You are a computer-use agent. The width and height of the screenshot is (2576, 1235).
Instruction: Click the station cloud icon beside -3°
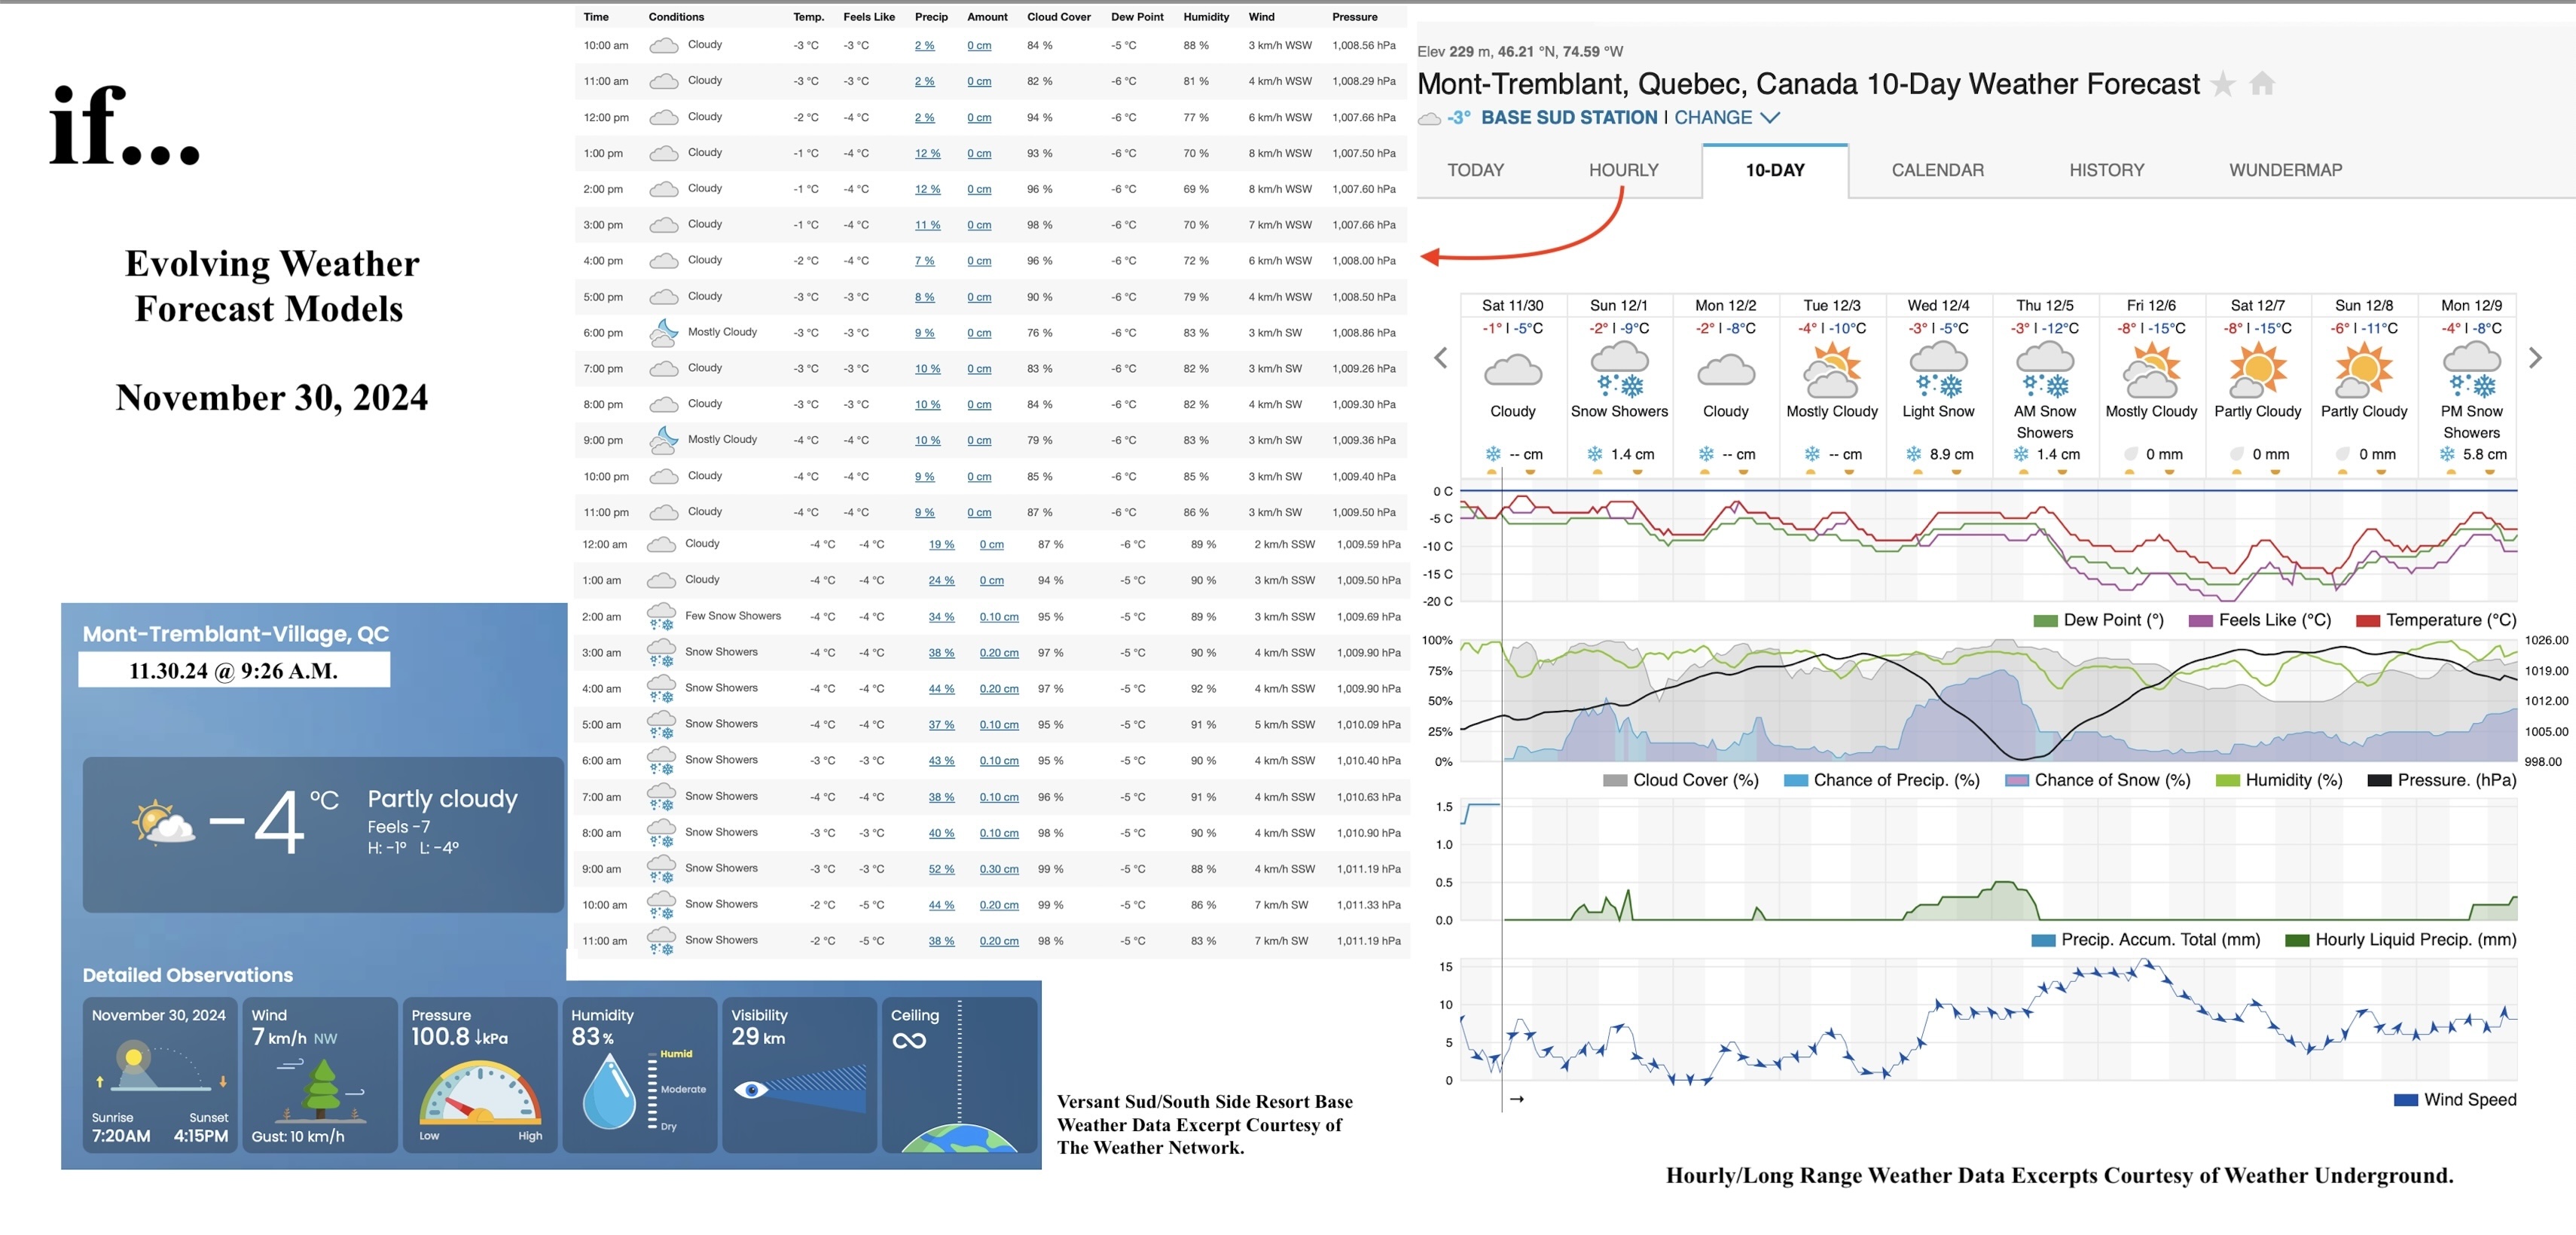[1430, 118]
